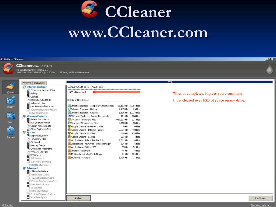Select the System category heading

click(31, 132)
